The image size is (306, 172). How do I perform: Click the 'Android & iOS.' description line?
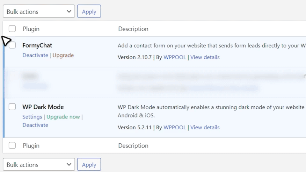(x=136, y=115)
